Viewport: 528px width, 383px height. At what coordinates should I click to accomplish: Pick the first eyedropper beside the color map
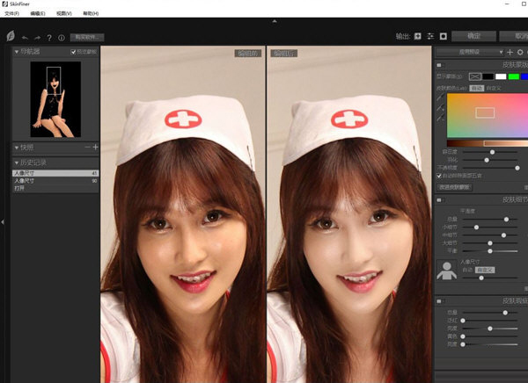pyautogui.click(x=440, y=98)
